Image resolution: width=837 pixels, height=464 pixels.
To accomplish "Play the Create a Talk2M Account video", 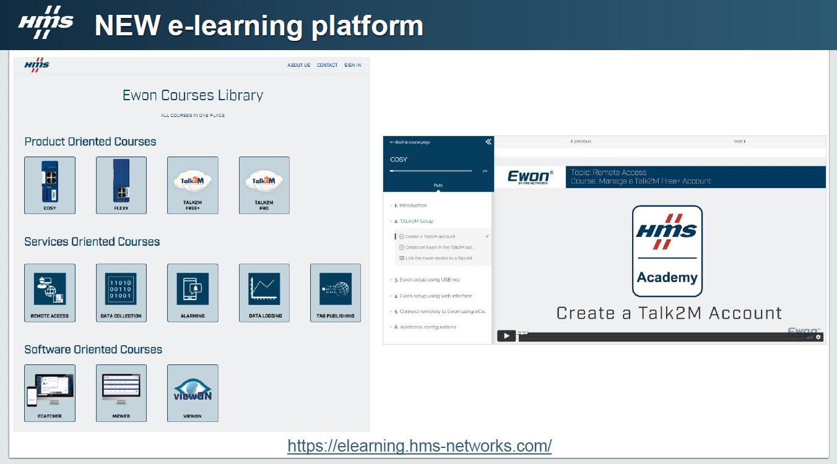I will 506,335.
